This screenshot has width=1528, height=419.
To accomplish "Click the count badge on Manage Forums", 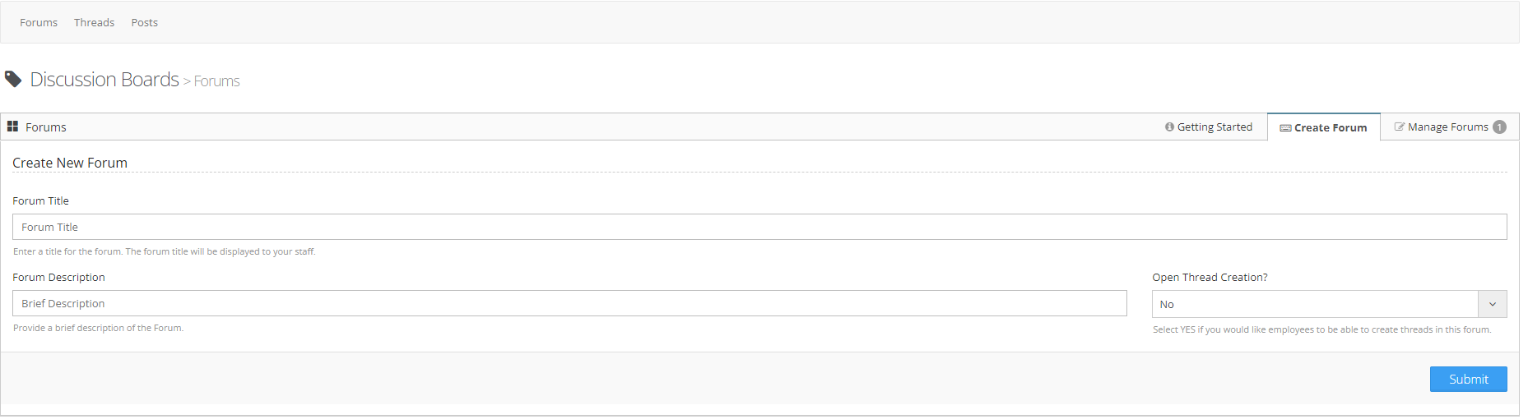I will 1499,127.
